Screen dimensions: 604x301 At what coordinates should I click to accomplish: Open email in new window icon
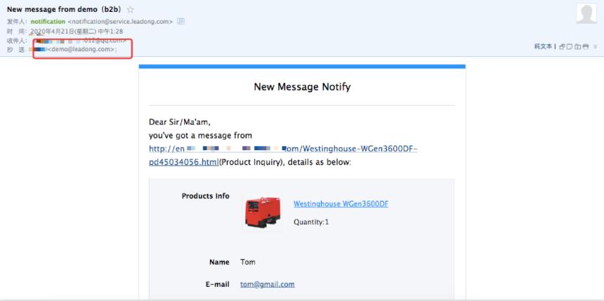(x=562, y=46)
